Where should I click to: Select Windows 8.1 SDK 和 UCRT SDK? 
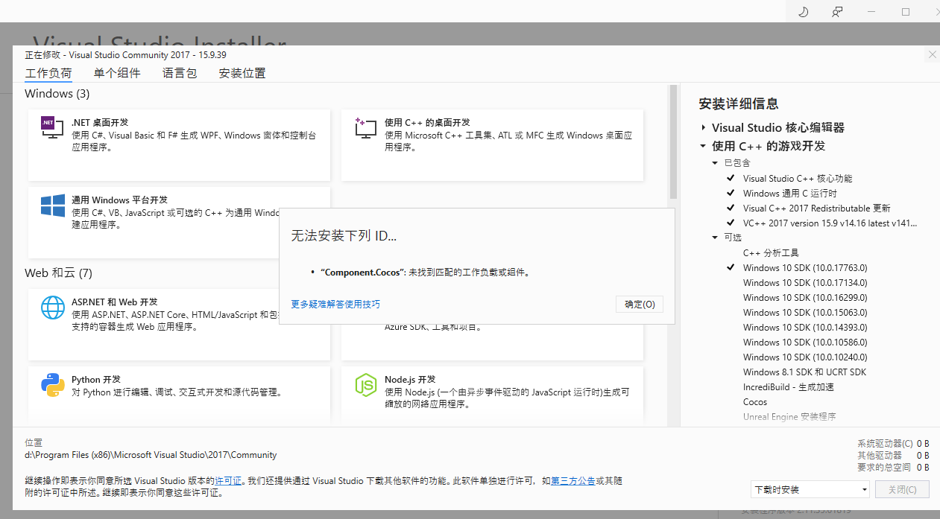coord(804,372)
